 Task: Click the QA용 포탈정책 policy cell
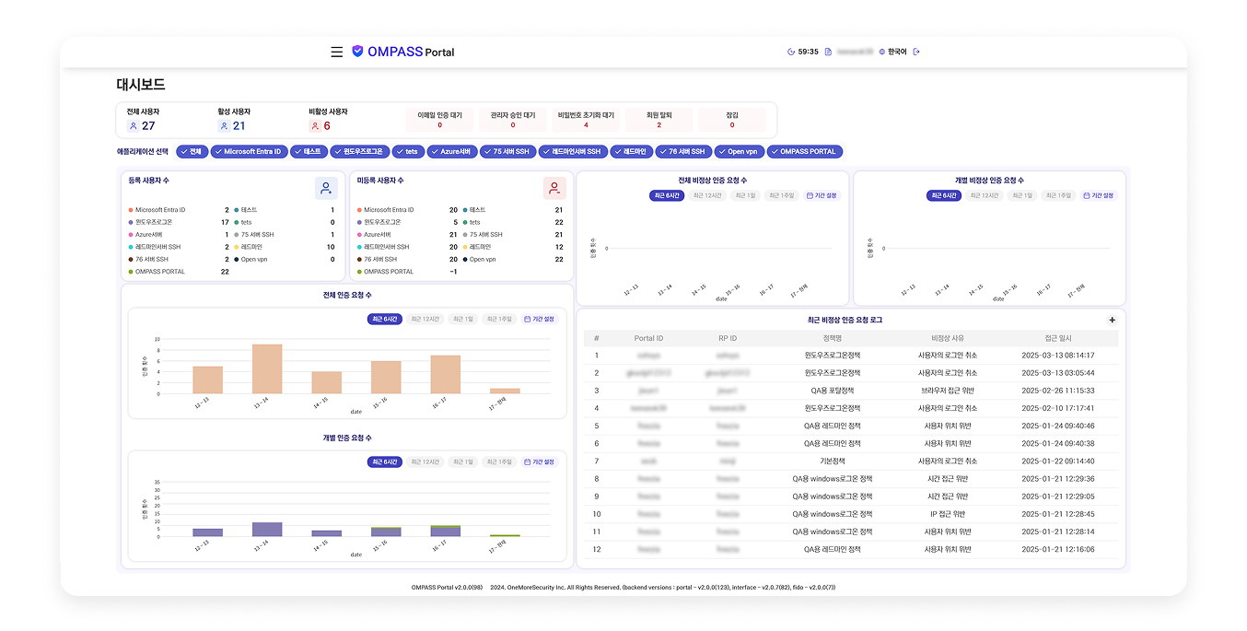pos(833,391)
